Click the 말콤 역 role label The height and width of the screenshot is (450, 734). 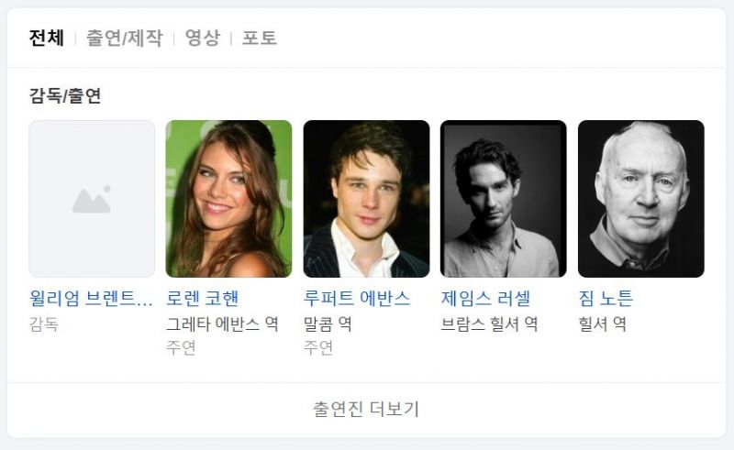[328, 324]
